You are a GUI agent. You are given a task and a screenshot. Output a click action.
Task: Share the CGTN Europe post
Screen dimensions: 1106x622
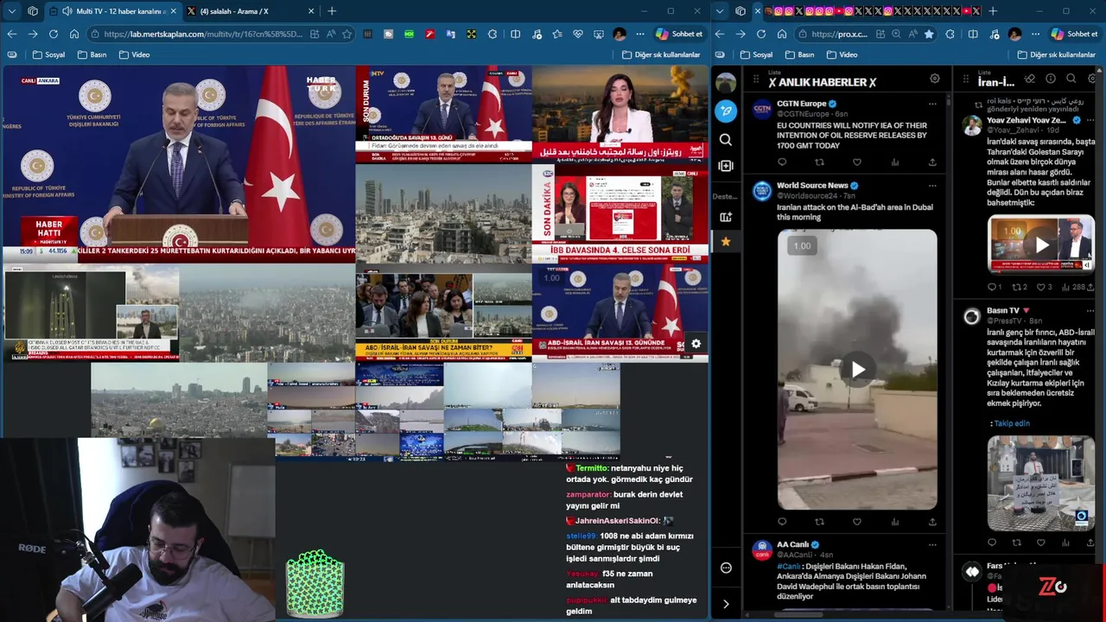pos(932,162)
